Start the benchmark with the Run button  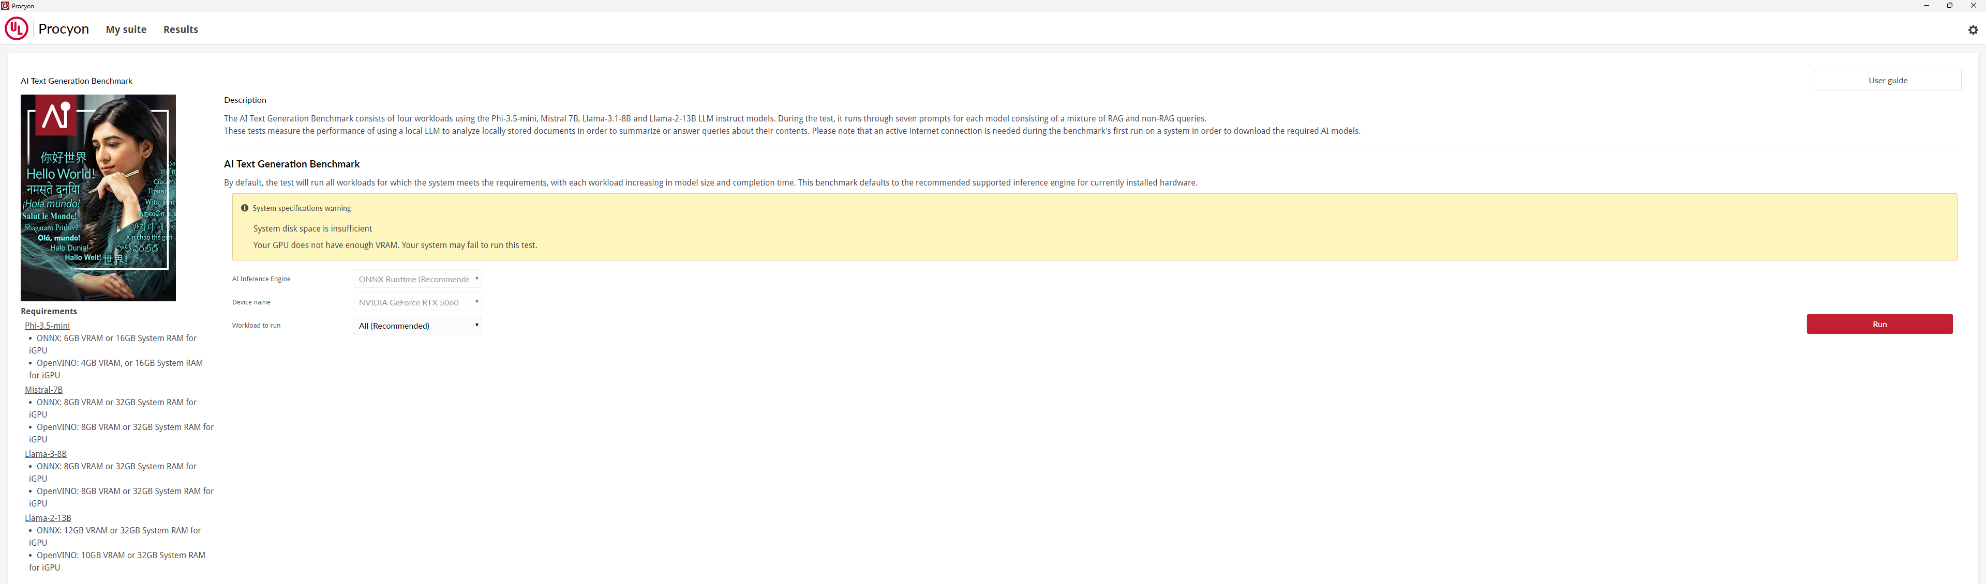pos(1879,325)
